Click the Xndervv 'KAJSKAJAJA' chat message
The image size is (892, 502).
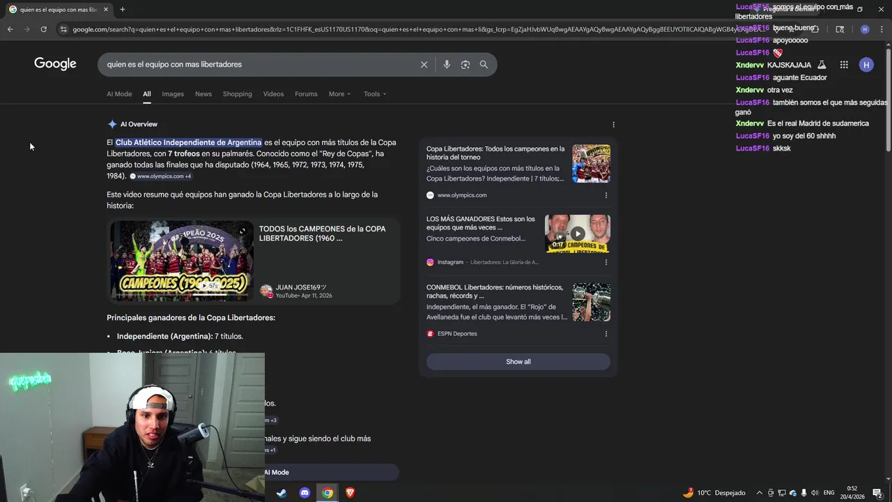point(789,65)
